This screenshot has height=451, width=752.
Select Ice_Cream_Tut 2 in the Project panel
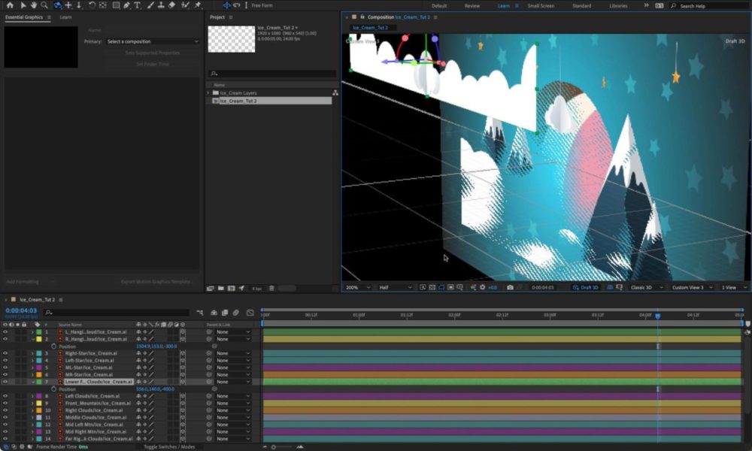[x=237, y=99]
